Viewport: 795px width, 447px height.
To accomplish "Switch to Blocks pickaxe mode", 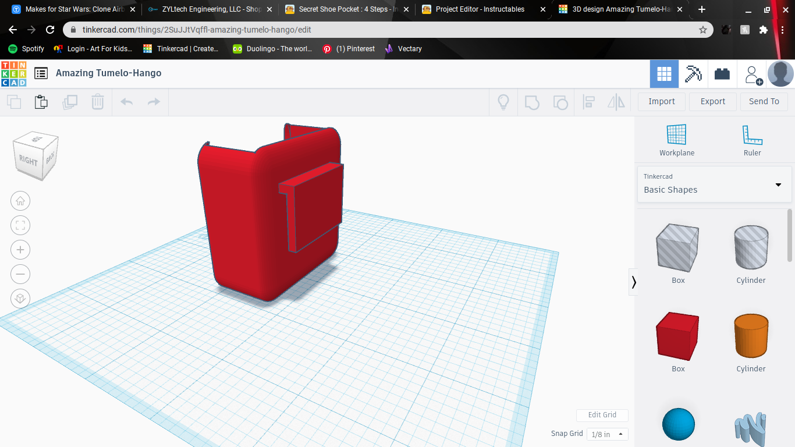I will tap(693, 74).
